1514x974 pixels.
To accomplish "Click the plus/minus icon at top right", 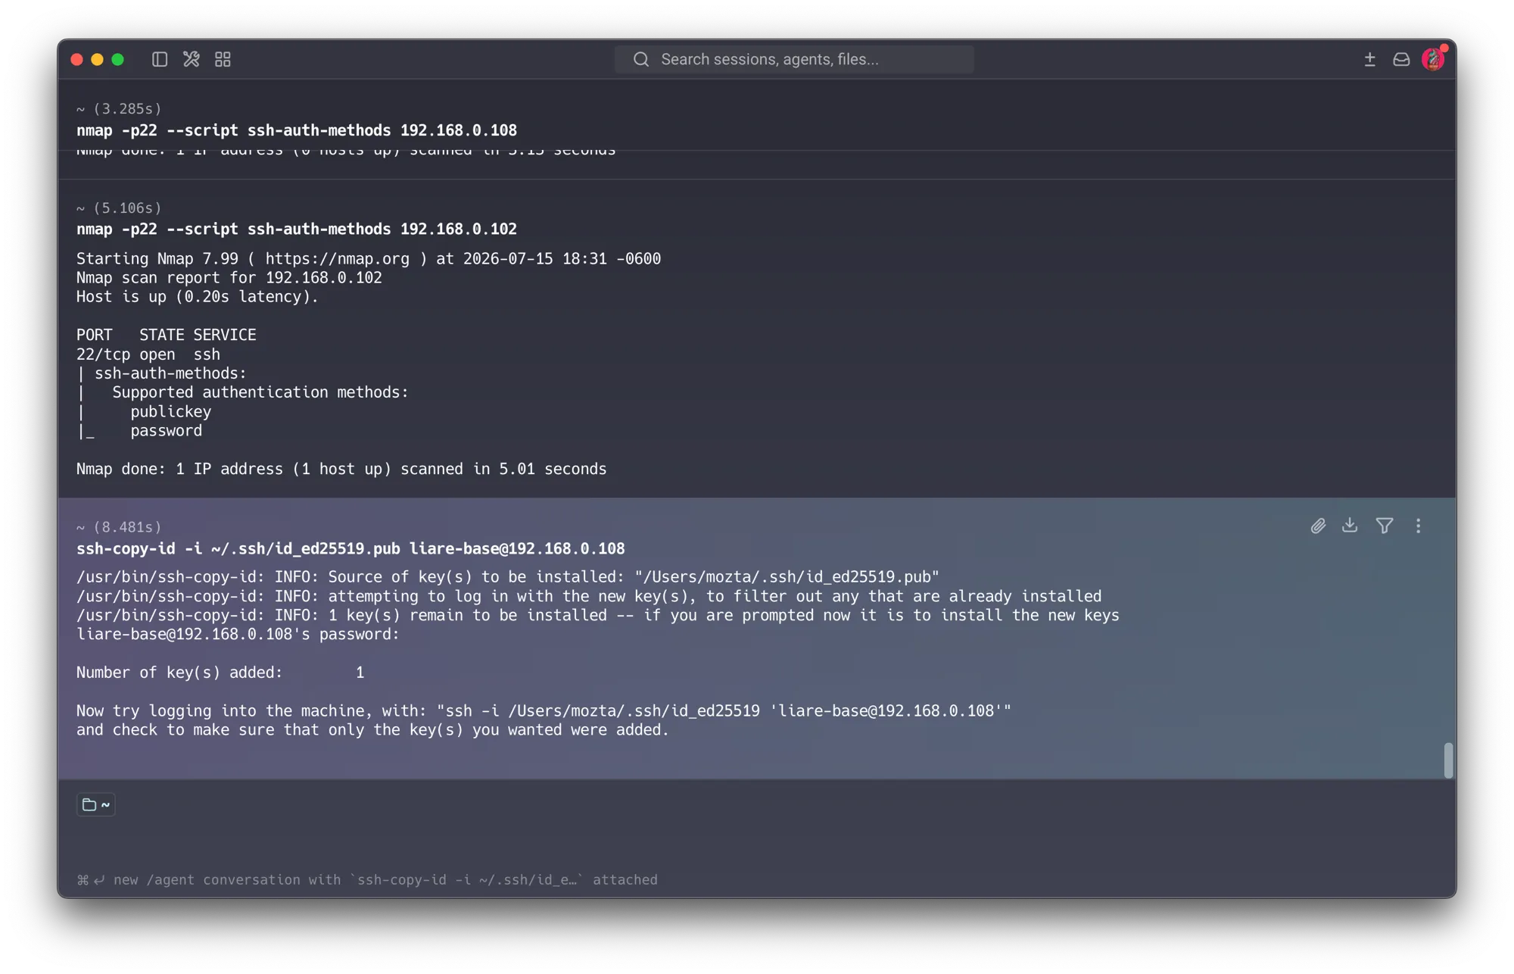I will click(x=1369, y=59).
